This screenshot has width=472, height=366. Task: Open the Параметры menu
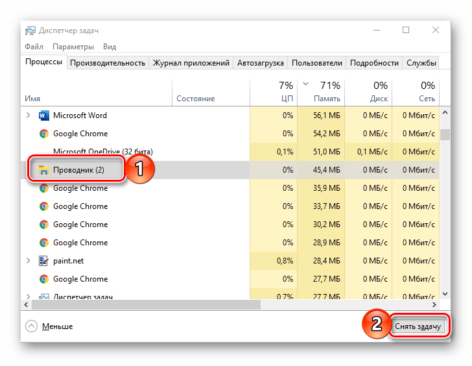click(x=73, y=47)
